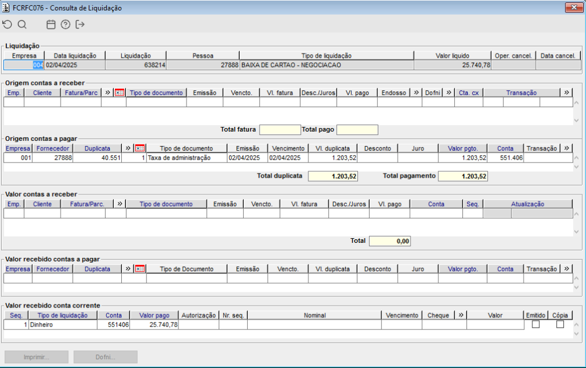Click the magnifier search toolbar icon

pos(22,24)
